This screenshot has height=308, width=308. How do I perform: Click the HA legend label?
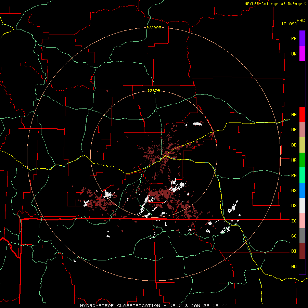pyautogui.click(x=294, y=115)
